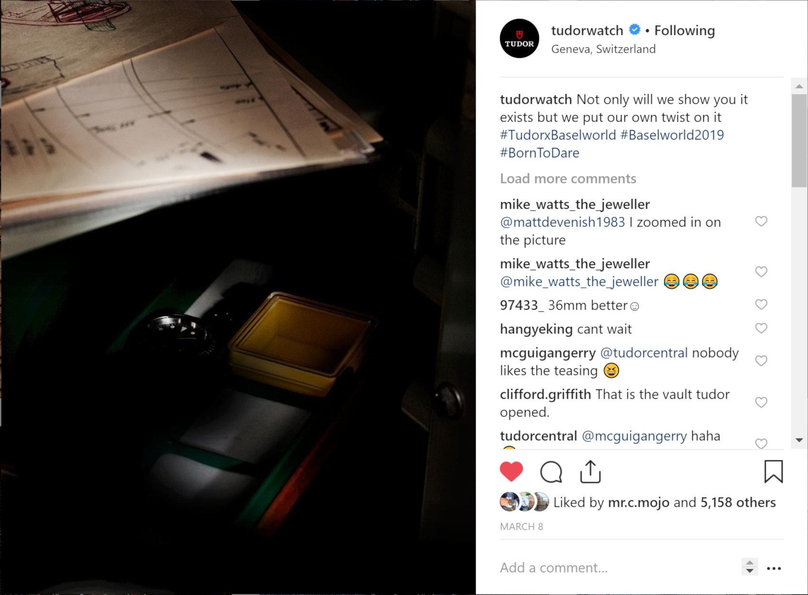
Task: Click the comment box stepper arrows
Action: coord(750,567)
